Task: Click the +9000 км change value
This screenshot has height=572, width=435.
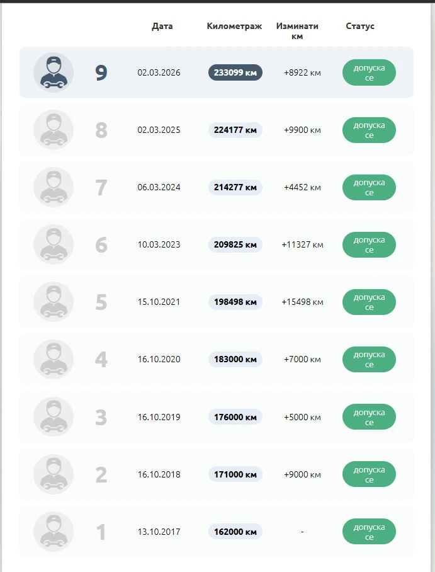Action: click(302, 474)
